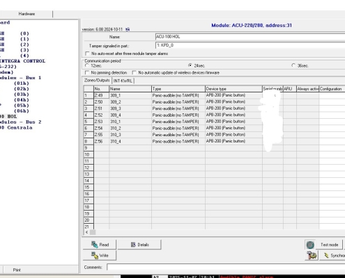Click the horizontal scrollbar left arrow
The width and height of the screenshot is (345, 278).
(86, 232)
